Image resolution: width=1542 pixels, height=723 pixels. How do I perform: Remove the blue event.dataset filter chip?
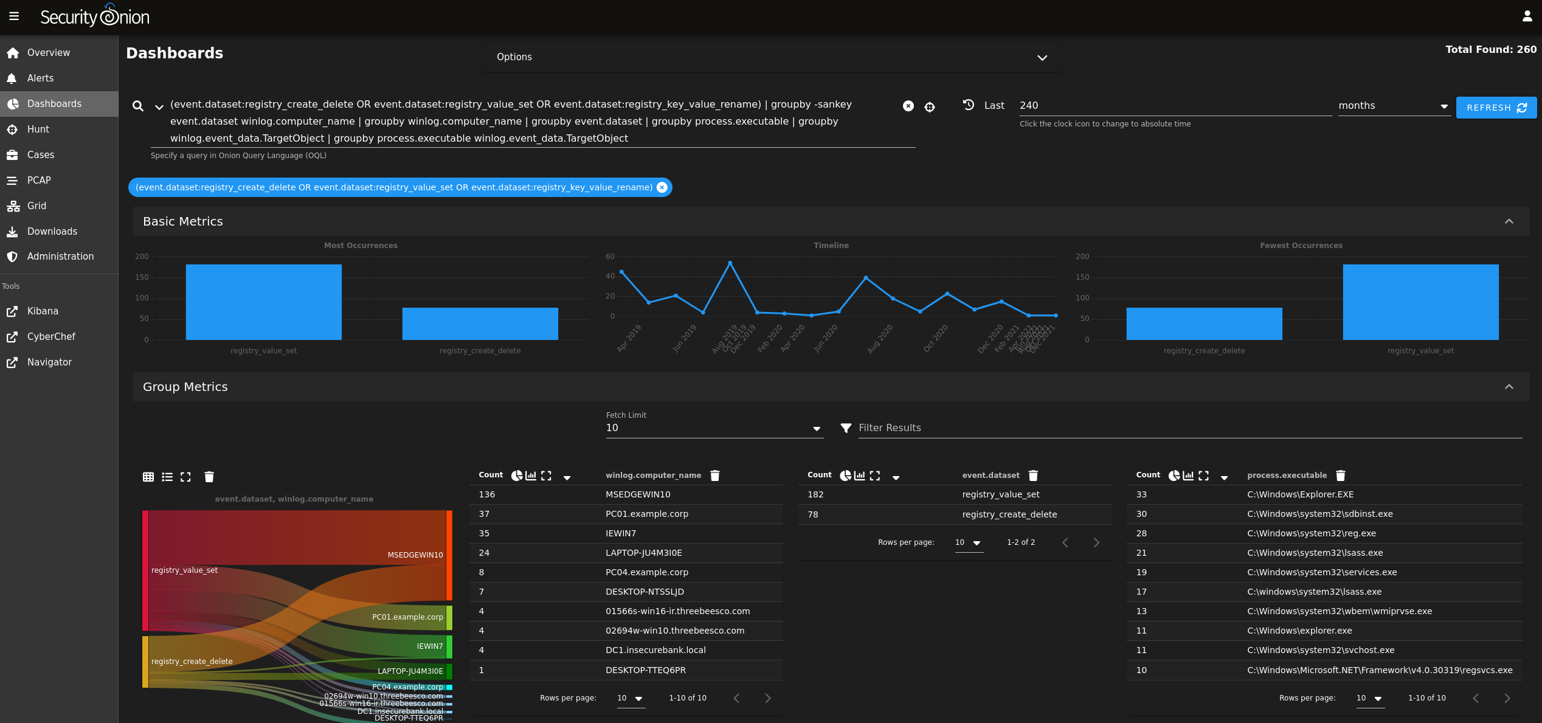pyautogui.click(x=662, y=187)
